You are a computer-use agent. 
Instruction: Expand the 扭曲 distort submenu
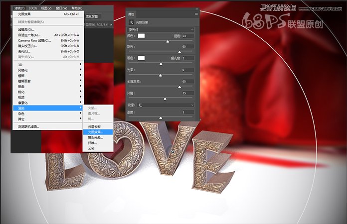point(48,87)
